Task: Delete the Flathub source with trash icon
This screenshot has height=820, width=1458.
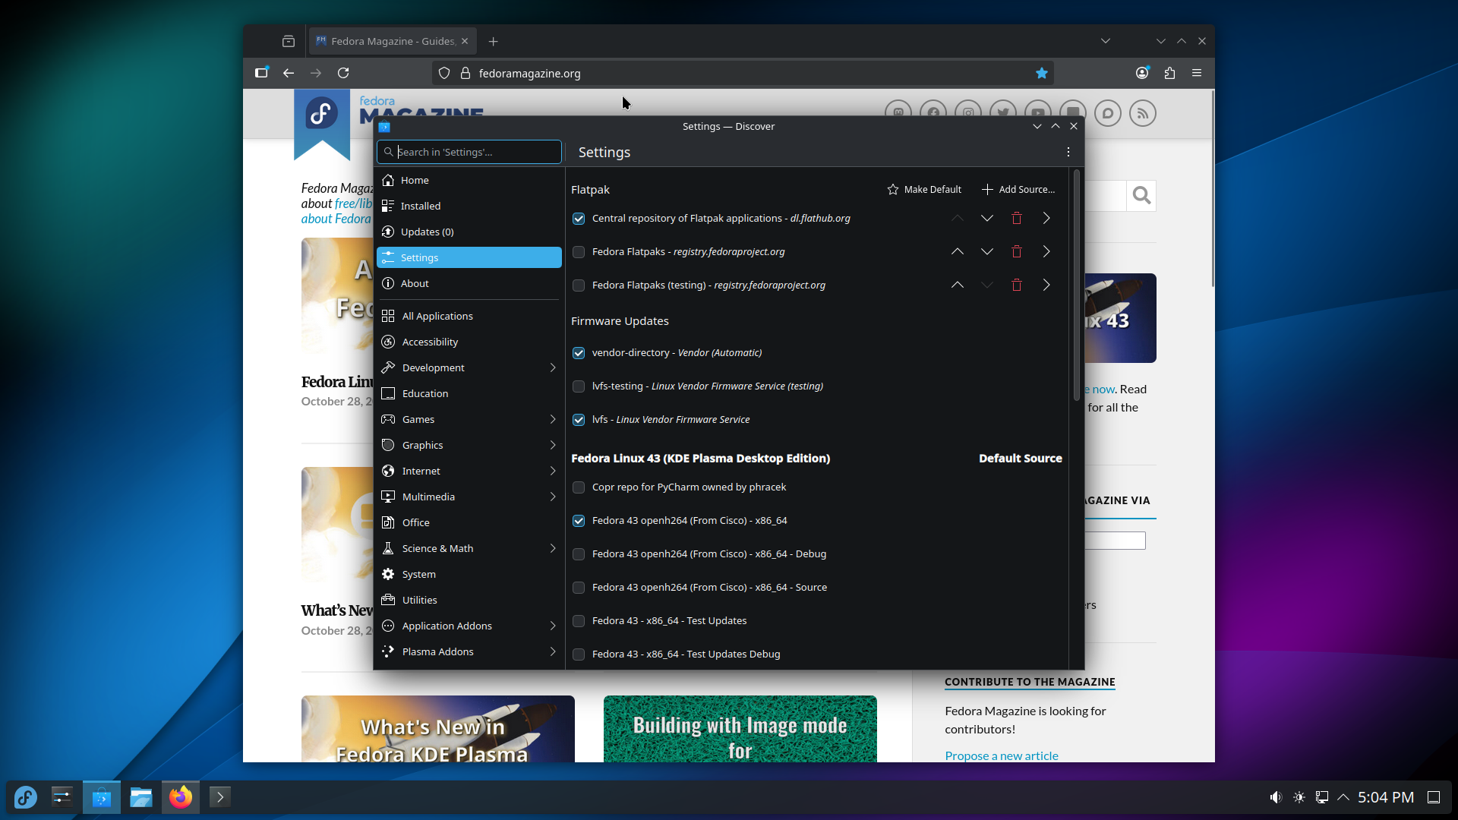Action: 1017,219
